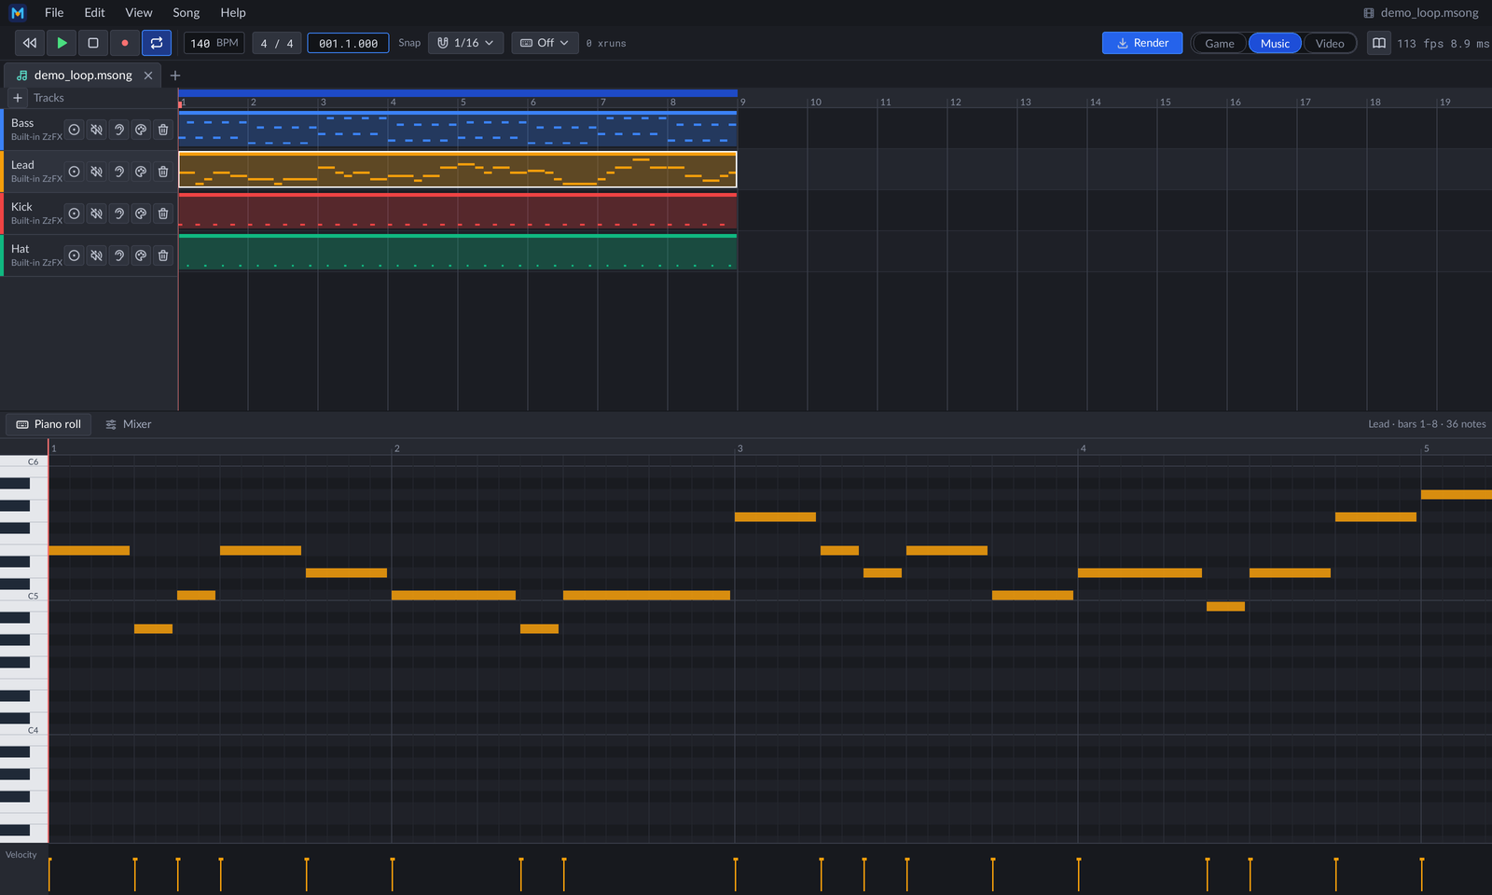
Task: Open the Off keyboard input dropdown
Action: pyautogui.click(x=545, y=43)
